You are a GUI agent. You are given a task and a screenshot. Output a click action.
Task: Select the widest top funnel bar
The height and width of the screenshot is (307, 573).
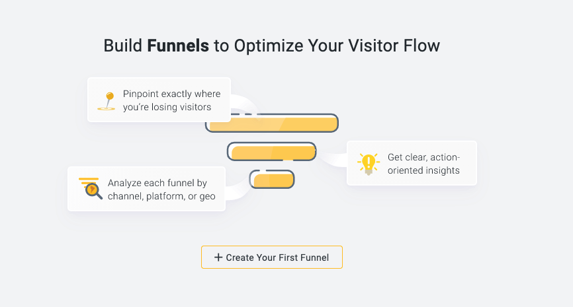pos(272,123)
